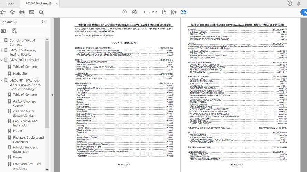Screen dimensions: 307x172
Task: Open the Hoods bookmark
Action: click(18, 131)
